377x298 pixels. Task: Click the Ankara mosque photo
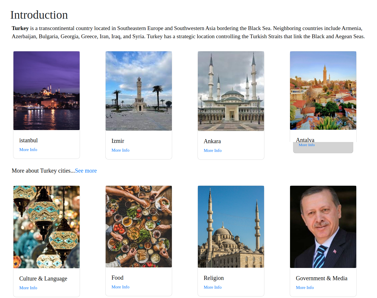pyautogui.click(x=231, y=91)
